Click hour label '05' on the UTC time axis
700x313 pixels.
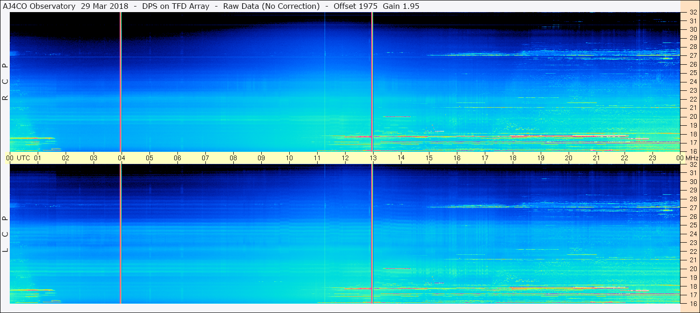click(x=150, y=158)
